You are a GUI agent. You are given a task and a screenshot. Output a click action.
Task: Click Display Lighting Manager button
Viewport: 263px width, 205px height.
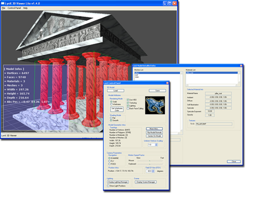coord(118,182)
